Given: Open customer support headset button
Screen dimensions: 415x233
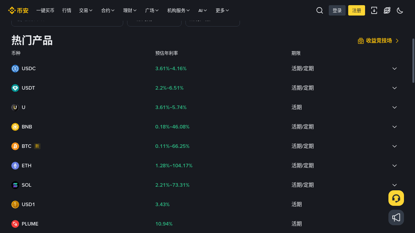Looking at the screenshot, I should [x=396, y=198].
